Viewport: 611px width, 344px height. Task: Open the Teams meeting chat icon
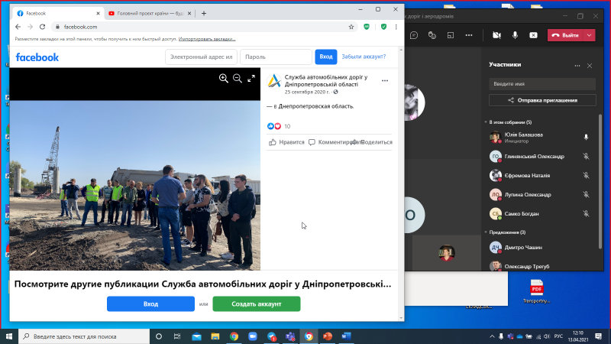(x=414, y=35)
